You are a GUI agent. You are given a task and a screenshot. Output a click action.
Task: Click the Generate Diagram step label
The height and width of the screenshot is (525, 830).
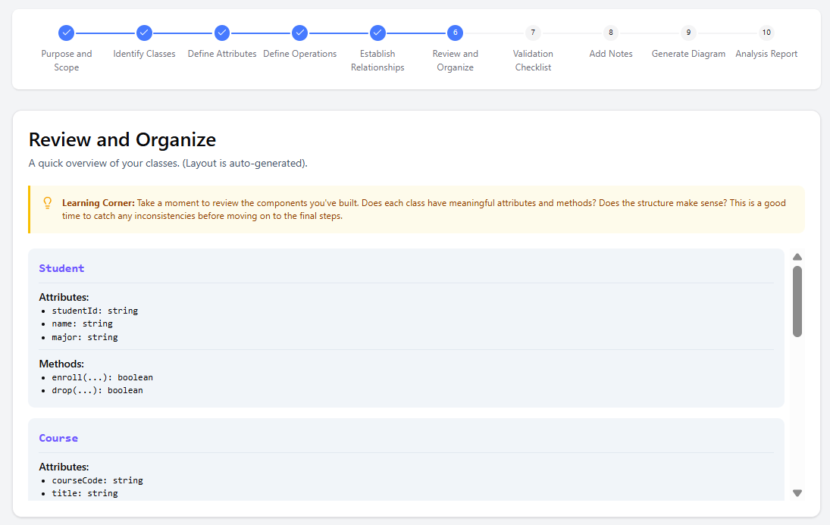(x=688, y=54)
